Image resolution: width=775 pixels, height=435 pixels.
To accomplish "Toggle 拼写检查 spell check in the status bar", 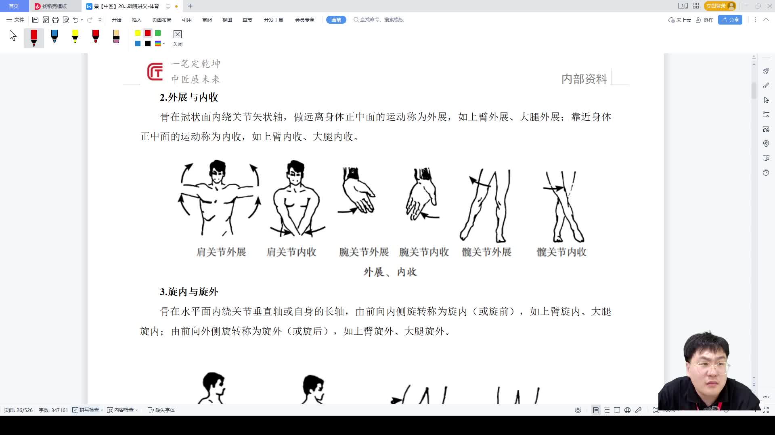I will tap(87, 410).
